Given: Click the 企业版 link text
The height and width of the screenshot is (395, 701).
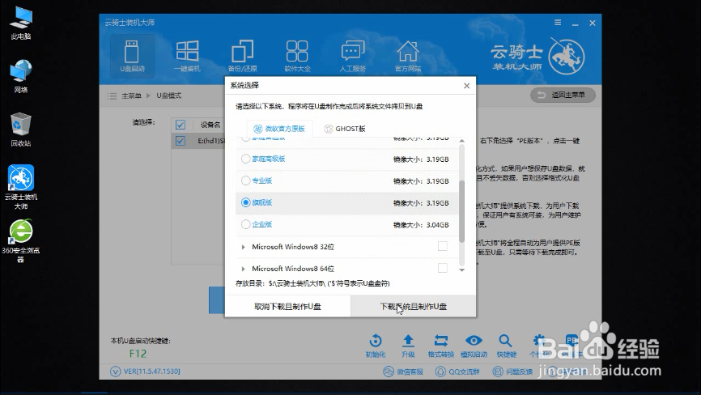Looking at the screenshot, I should [x=262, y=224].
